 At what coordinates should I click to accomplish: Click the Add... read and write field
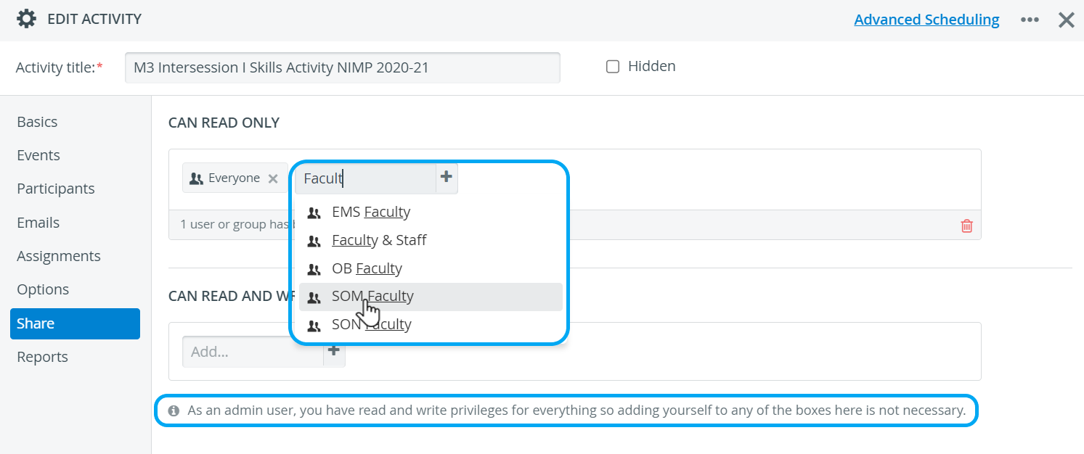(253, 352)
